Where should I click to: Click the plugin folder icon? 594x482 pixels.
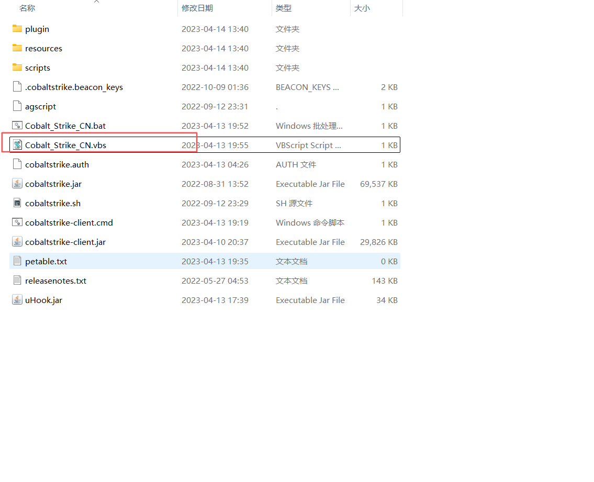click(x=17, y=29)
